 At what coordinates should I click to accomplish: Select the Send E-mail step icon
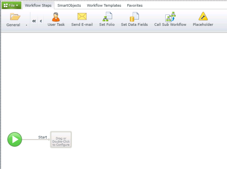pos(82,16)
